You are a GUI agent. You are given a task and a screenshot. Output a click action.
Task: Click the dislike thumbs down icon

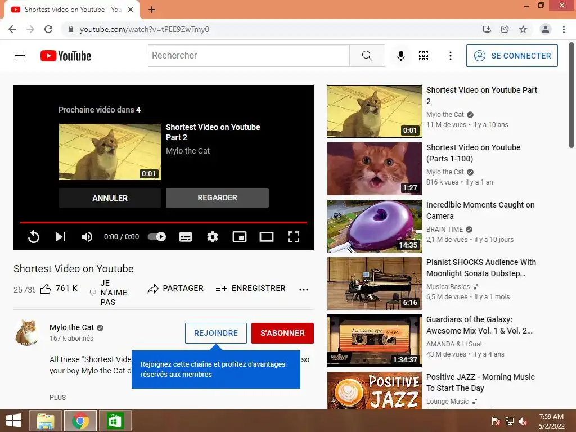pyautogui.click(x=93, y=292)
